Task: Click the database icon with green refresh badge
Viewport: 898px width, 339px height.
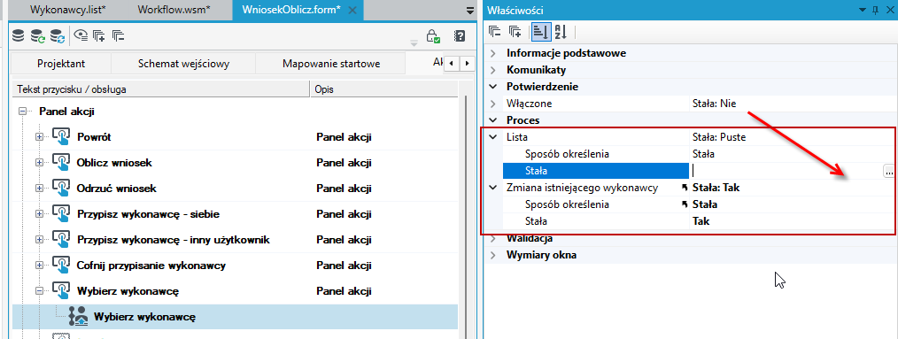Action: point(38,36)
